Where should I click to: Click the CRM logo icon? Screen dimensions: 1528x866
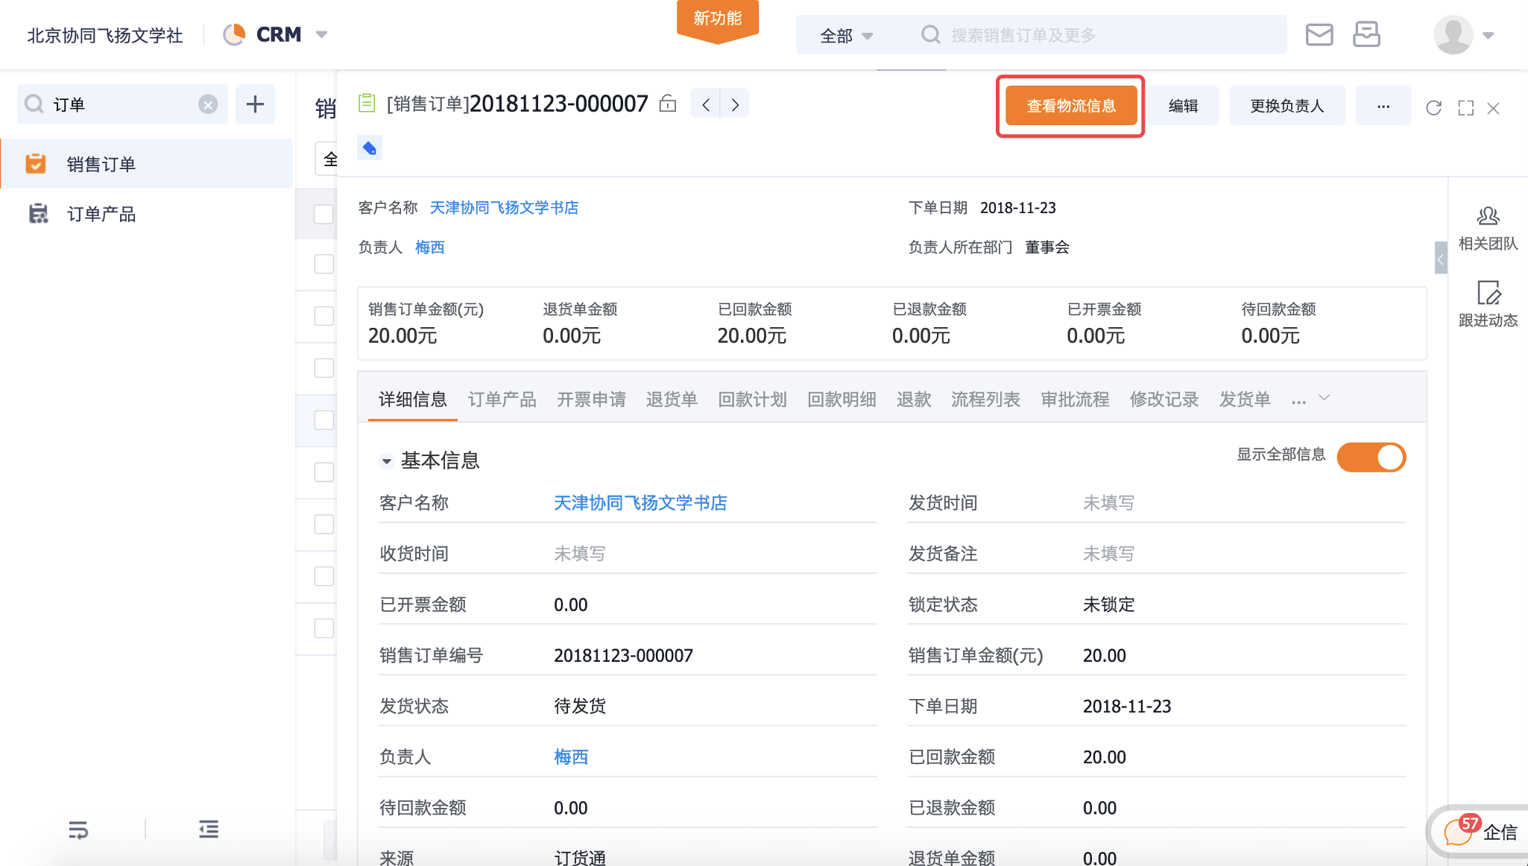tap(234, 35)
